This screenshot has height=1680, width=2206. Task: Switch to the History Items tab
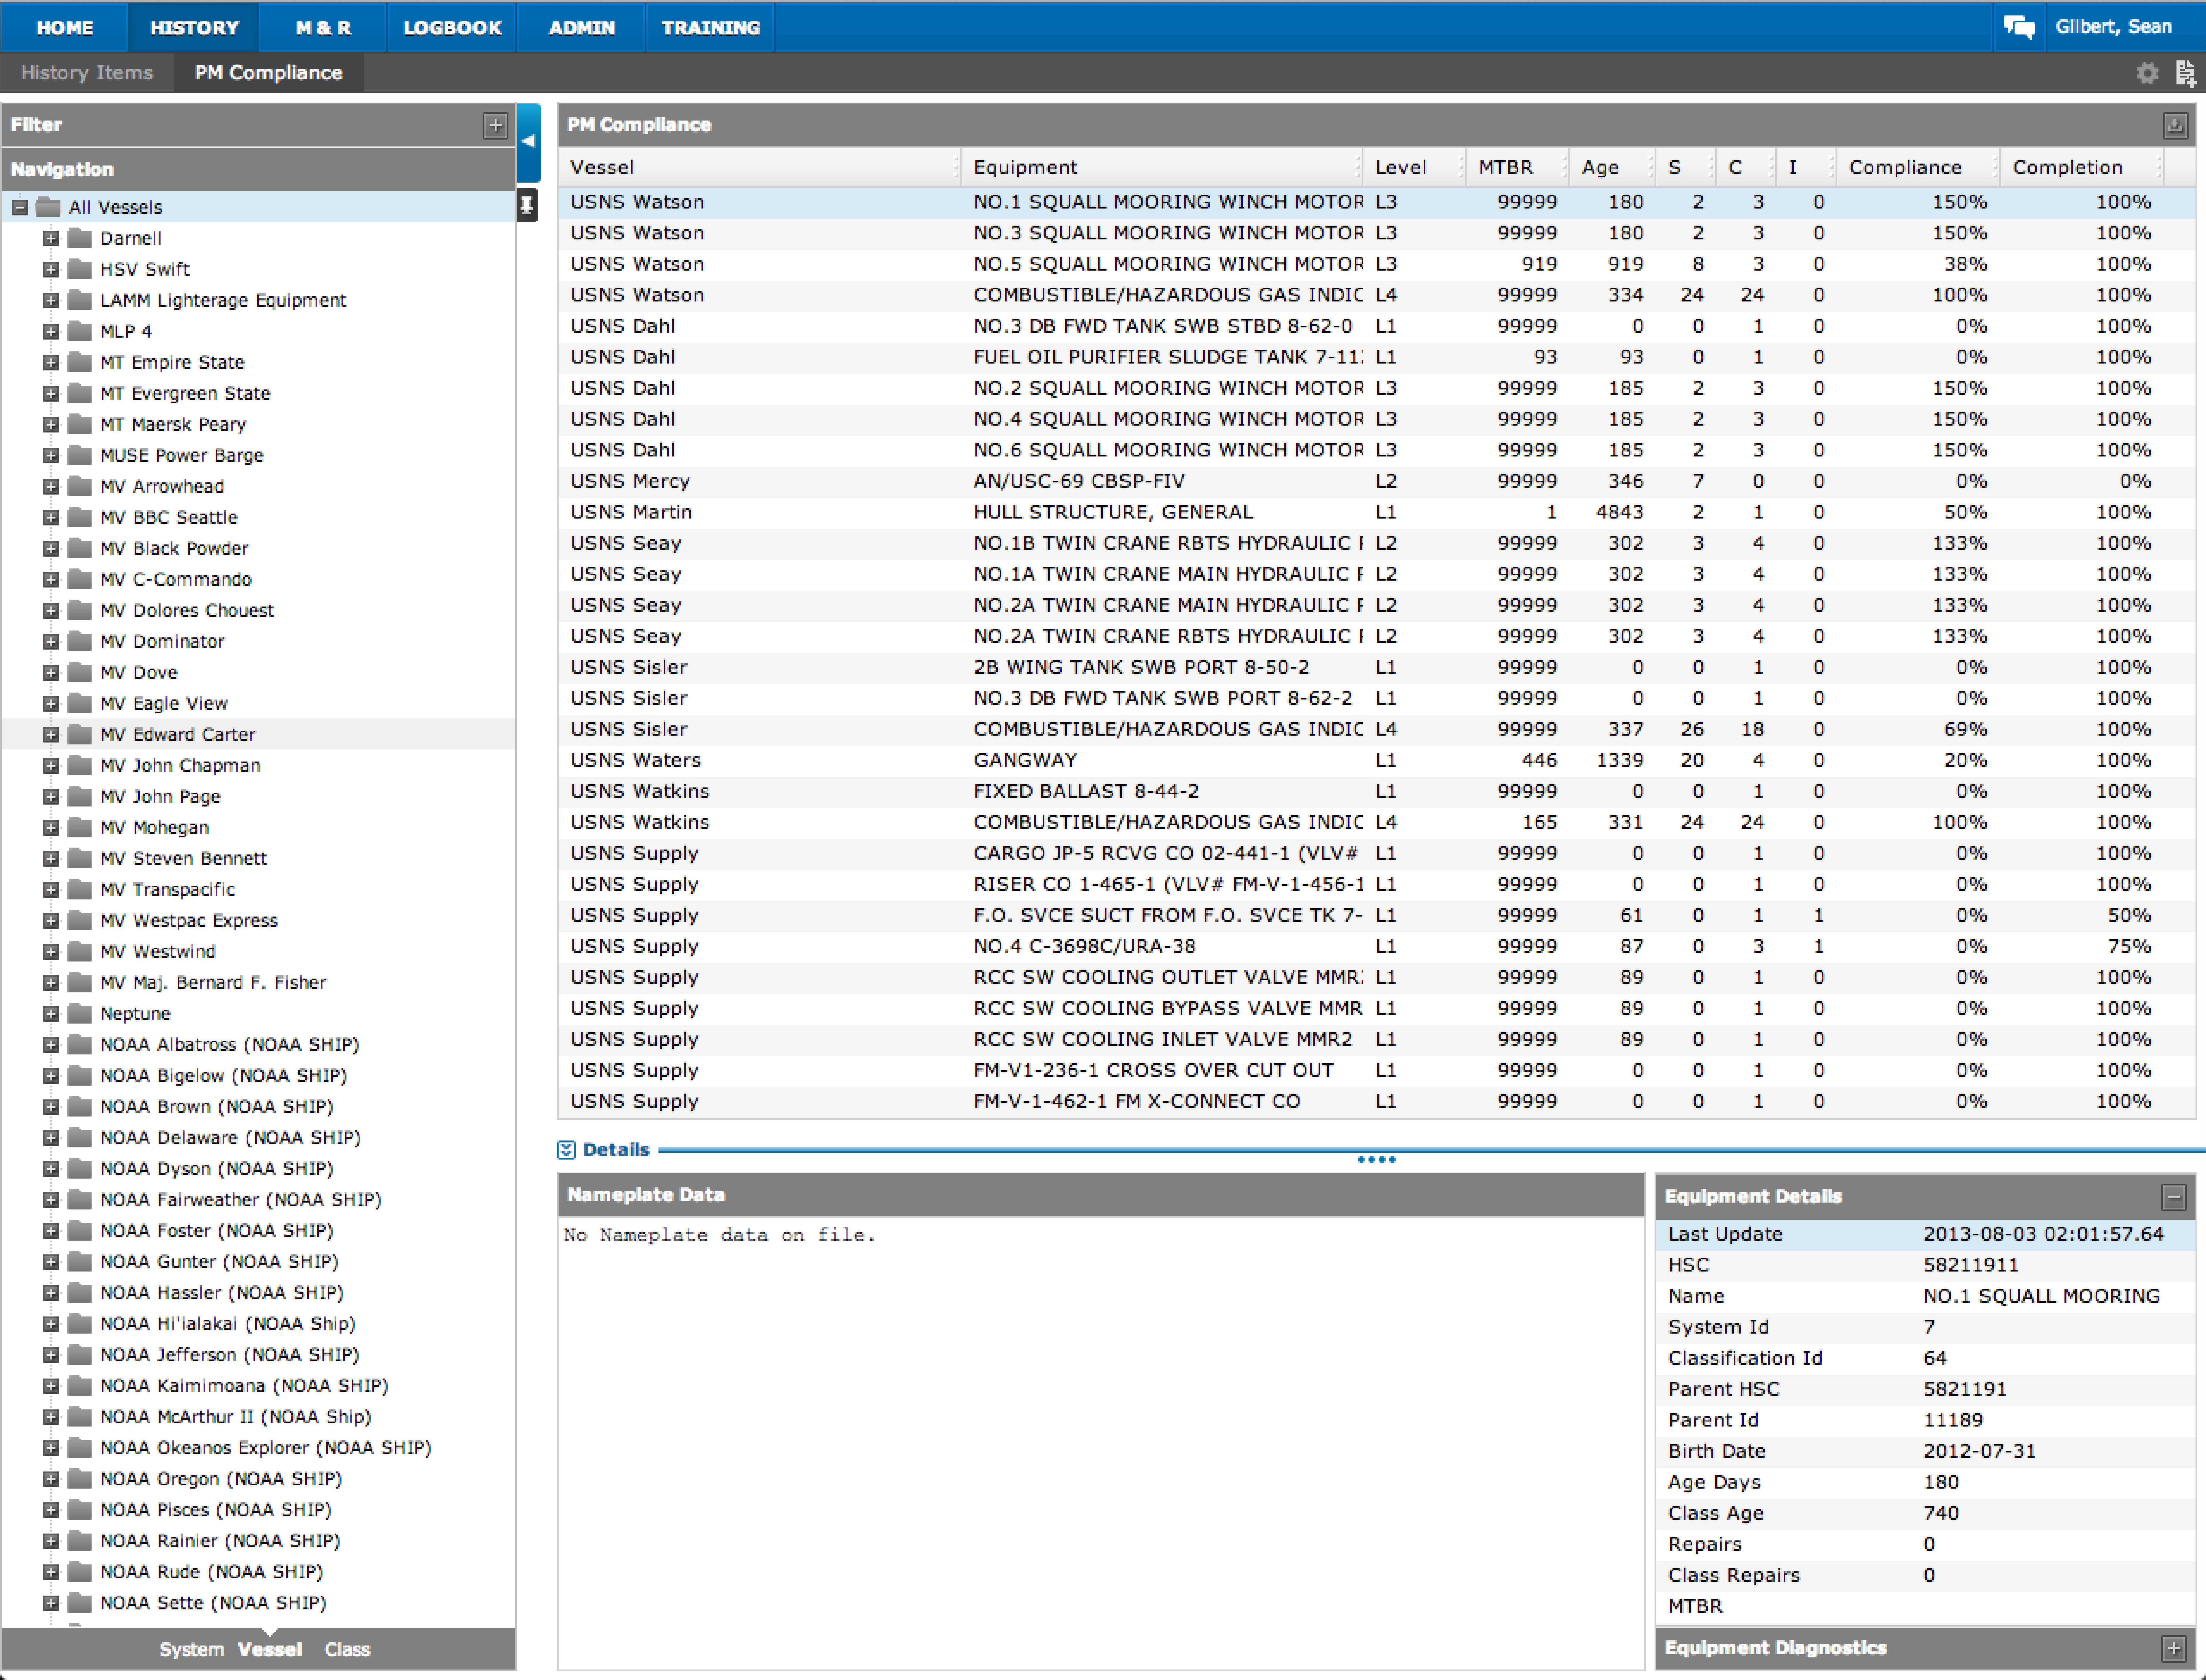point(87,73)
